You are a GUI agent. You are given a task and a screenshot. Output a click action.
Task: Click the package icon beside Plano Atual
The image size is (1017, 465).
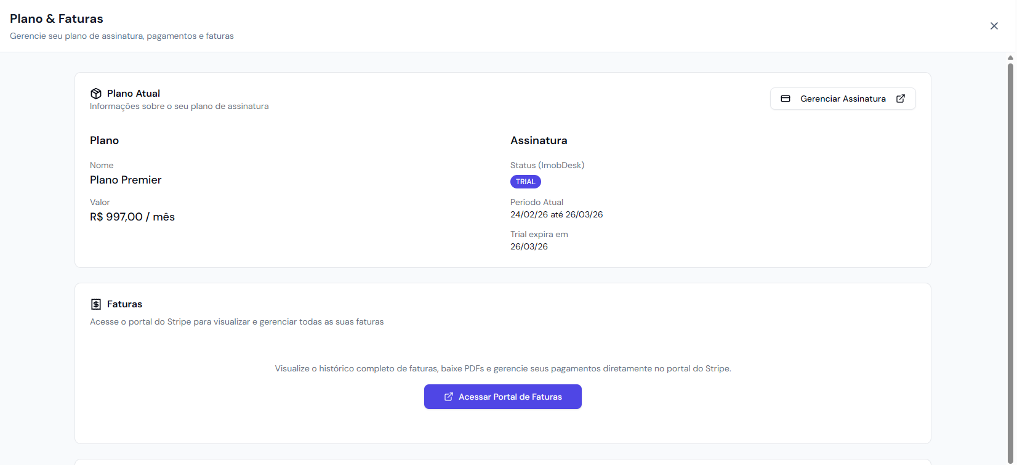tap(96, 94)
